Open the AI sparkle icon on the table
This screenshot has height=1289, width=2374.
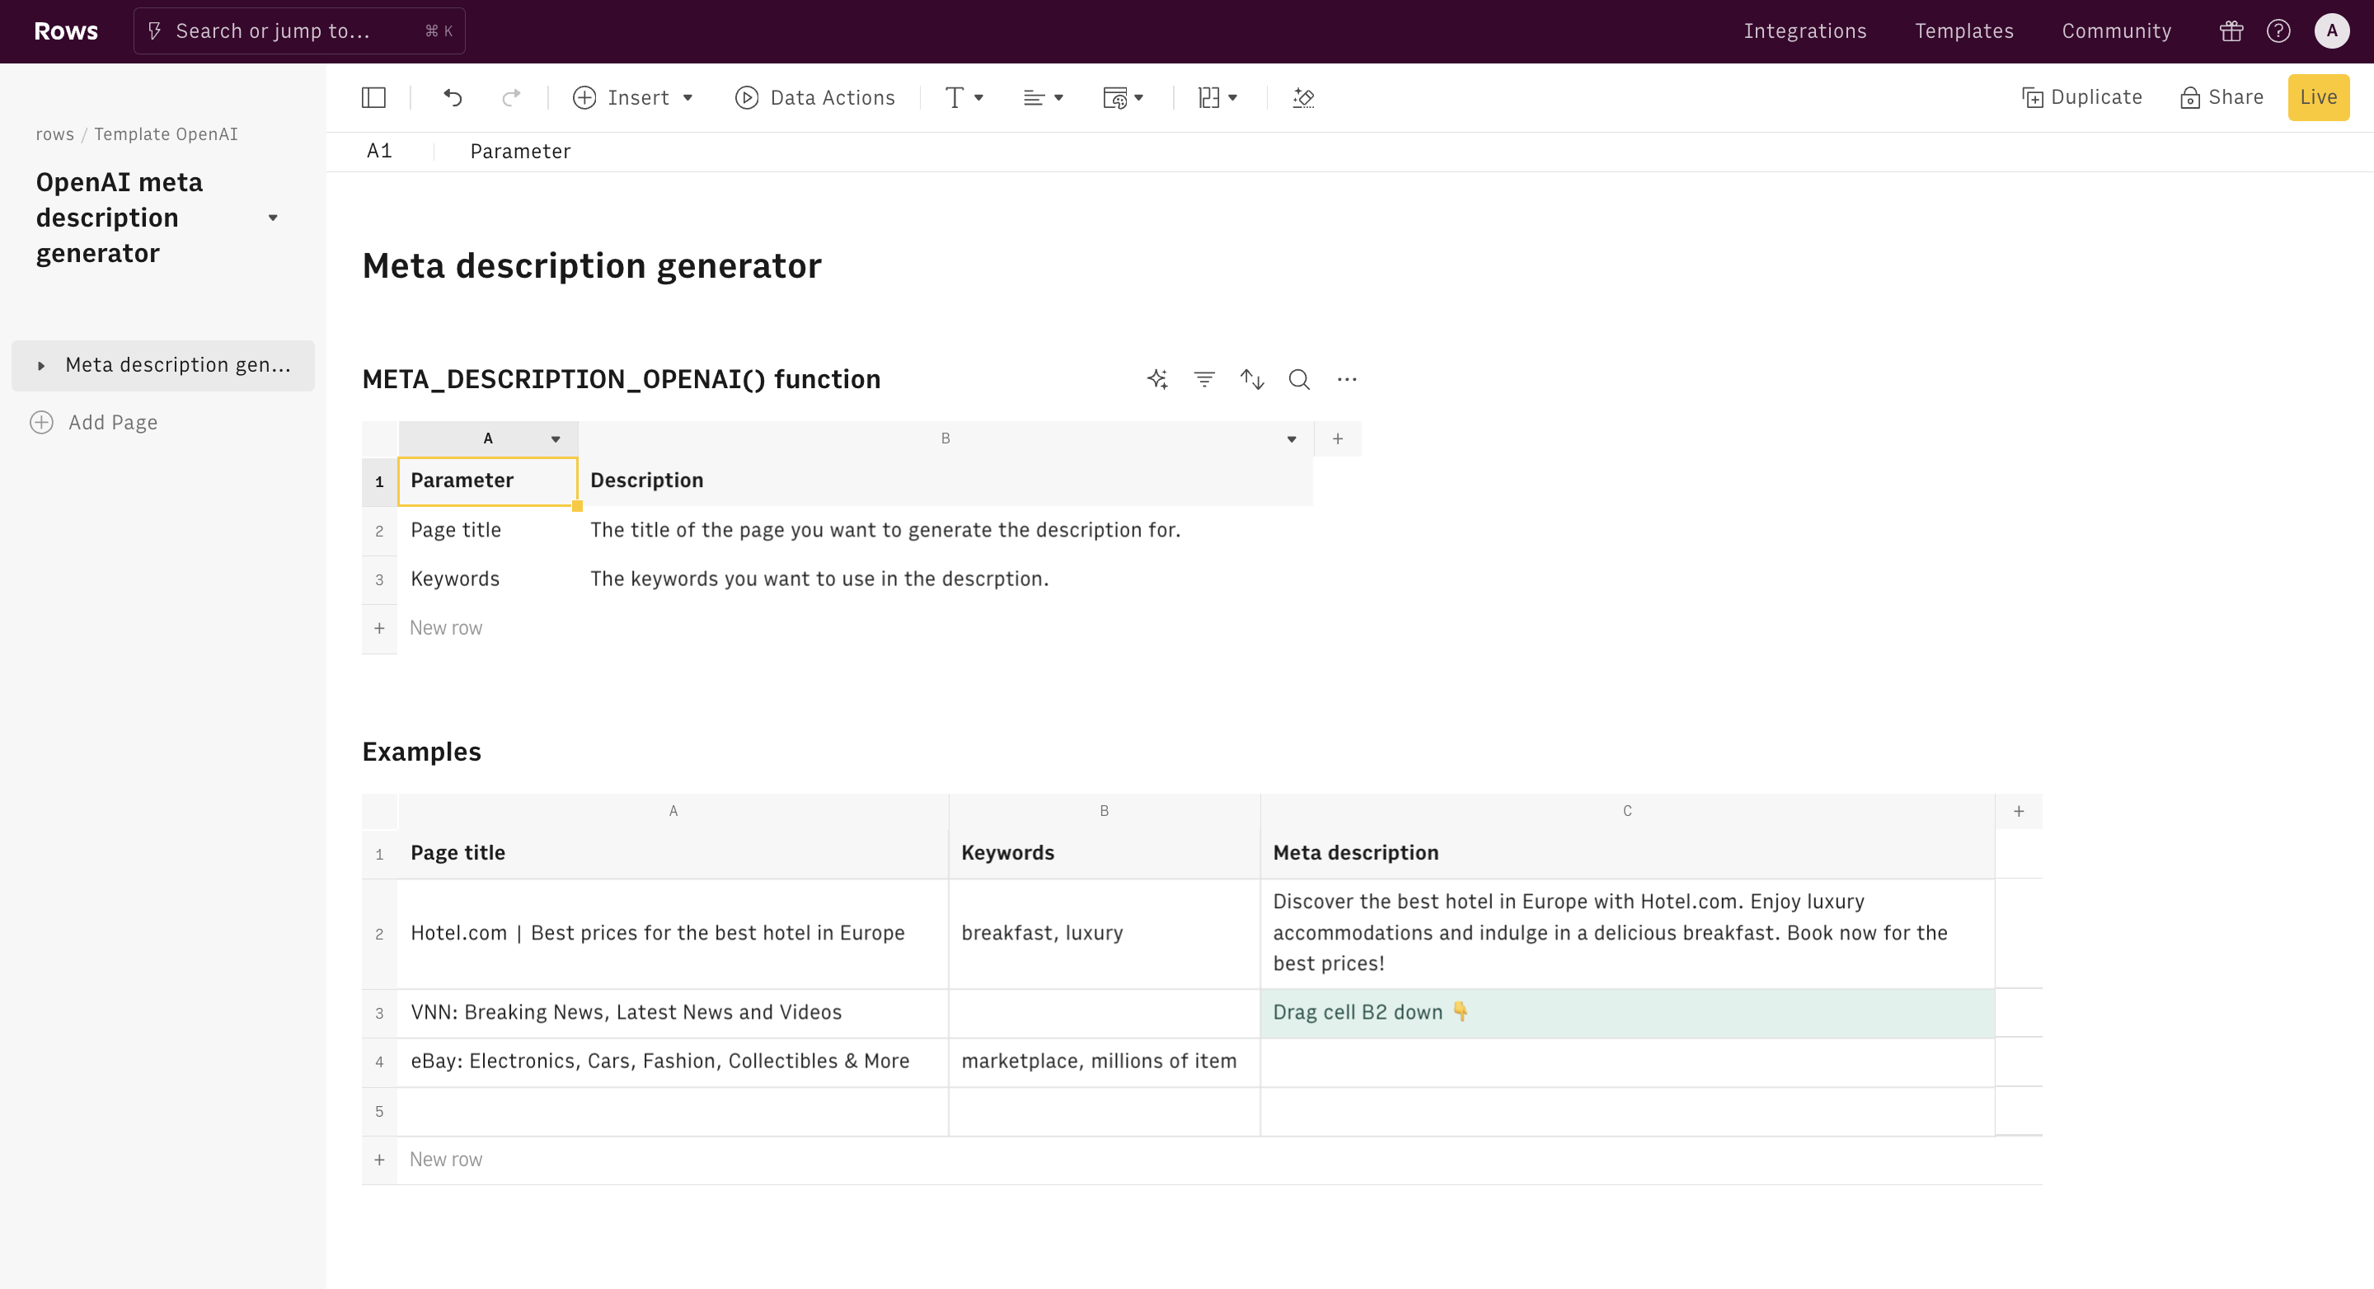point(1157,378)
